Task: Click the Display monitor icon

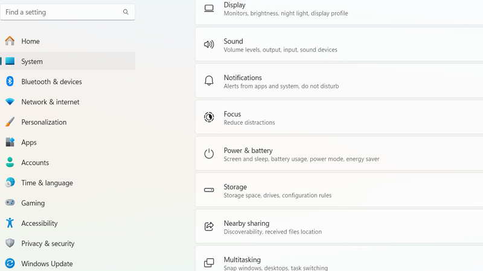Action: tap(209, 8)
